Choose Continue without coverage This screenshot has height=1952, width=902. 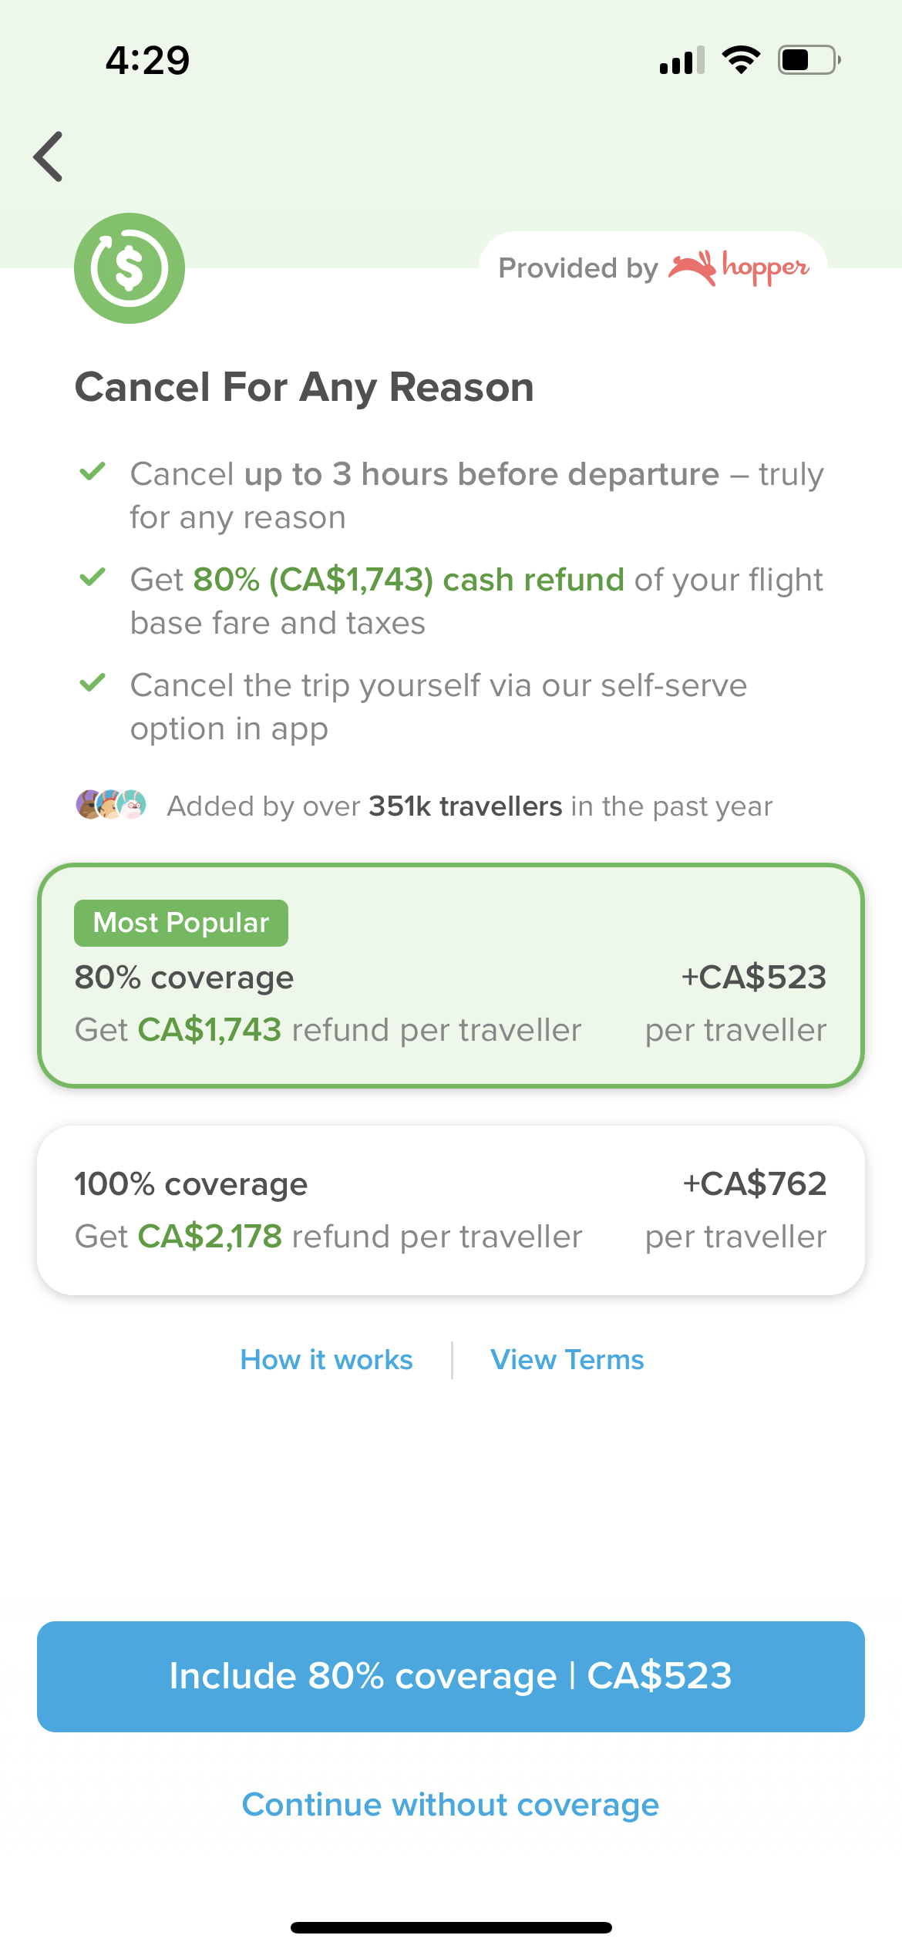coord(451,1804)
